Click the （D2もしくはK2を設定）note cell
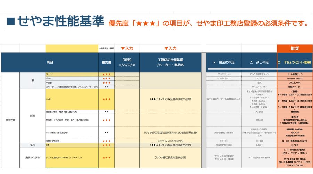The image size is (313, 174). pos(170,141)
